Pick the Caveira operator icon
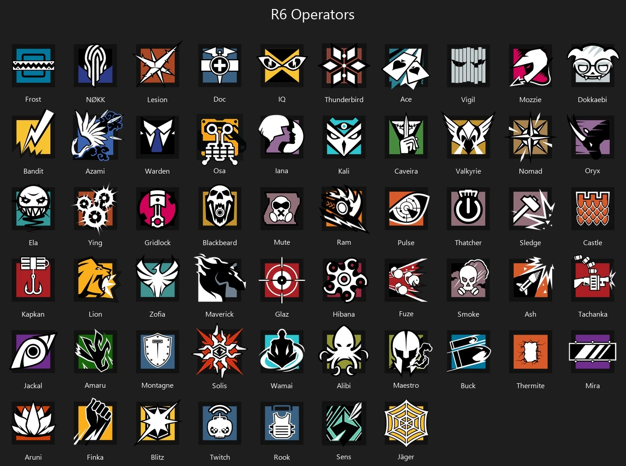The height and width of the screenshot is (466, 626). click(x=406, y=137)
